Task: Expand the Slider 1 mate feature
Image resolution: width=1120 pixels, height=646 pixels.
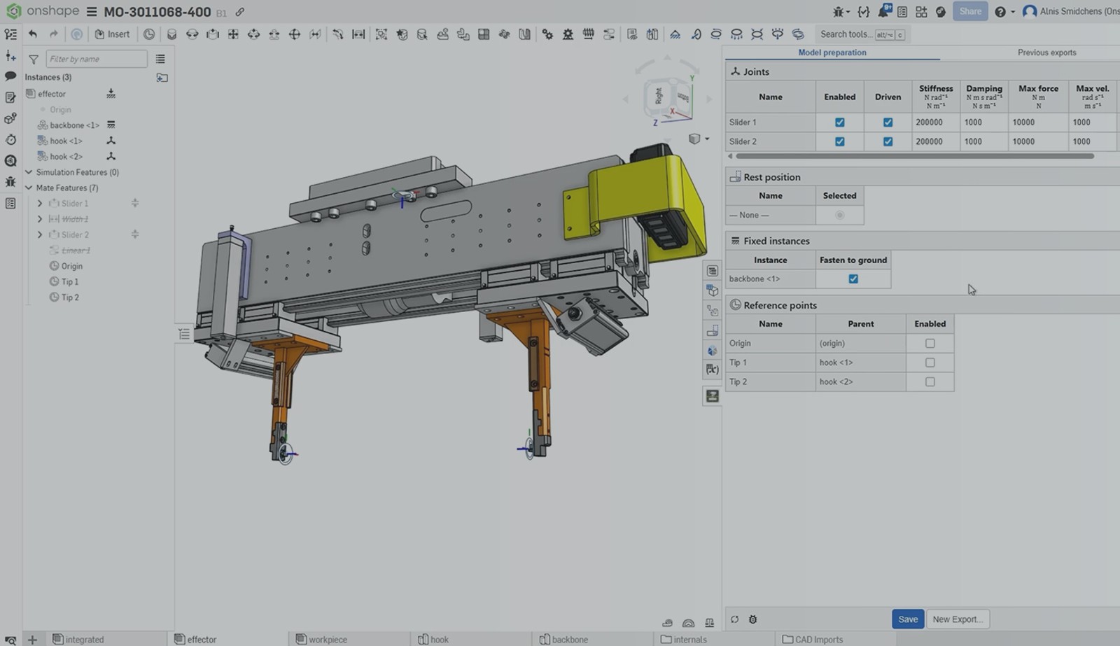Action: click(x=40, y=204)
